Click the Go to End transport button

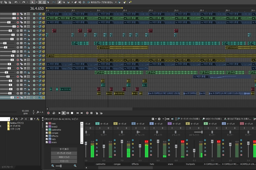pyautogui.click(x=82, y=113)
